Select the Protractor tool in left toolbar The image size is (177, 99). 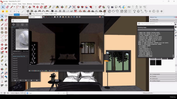click(2, 61)
